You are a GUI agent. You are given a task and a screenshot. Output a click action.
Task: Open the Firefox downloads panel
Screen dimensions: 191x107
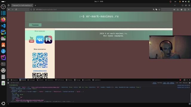[178, 10]
